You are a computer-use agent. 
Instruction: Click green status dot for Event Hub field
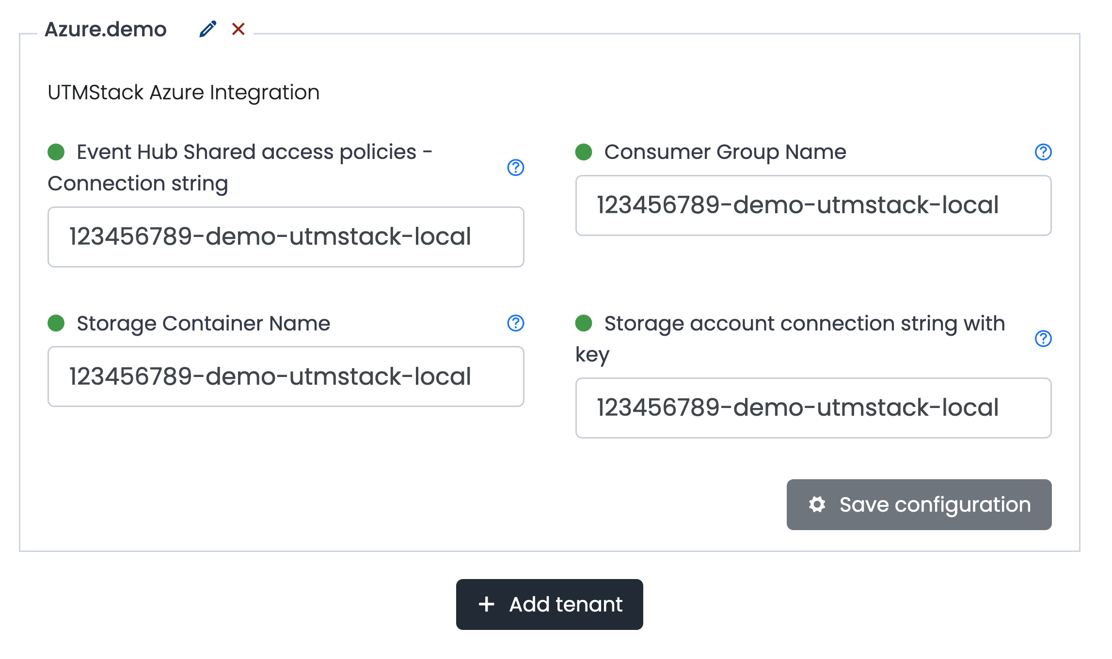[56, 152]
